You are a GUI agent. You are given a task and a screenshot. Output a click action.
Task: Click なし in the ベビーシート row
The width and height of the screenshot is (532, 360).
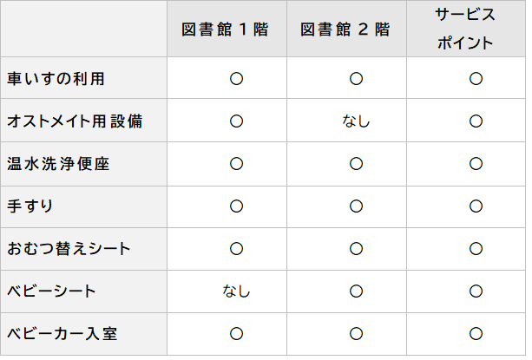click(236, 291)
